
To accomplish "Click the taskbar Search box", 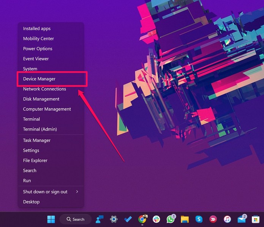I will [75, 219].
